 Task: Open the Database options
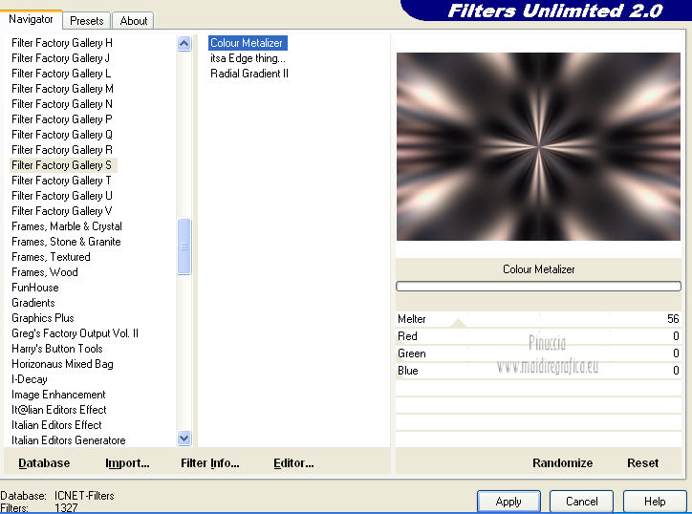pos(44,462)
